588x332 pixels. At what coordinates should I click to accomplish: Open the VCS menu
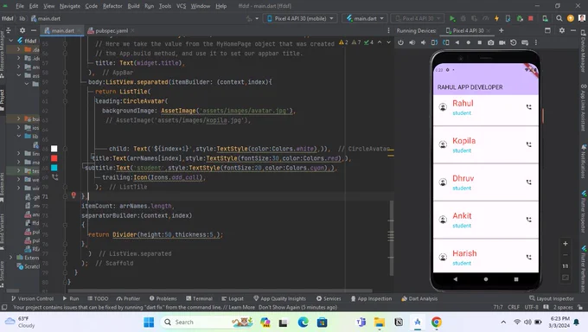pyautogui.click(x=181, y=6)
